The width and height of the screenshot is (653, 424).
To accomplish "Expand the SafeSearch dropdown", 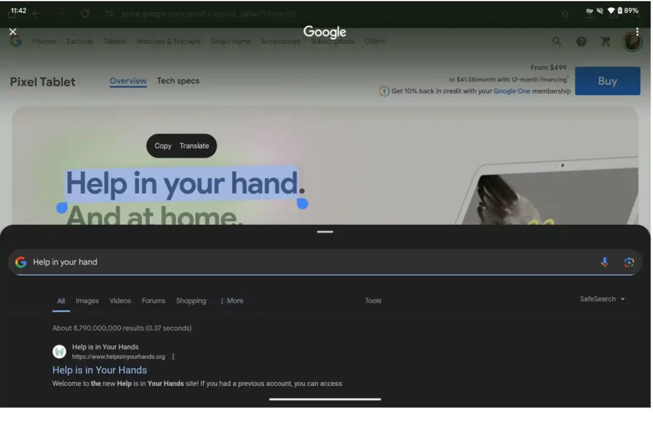I will point(602,299).
